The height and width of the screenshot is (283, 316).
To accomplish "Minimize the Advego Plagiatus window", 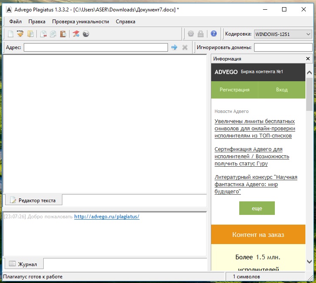I will [265, 9].
